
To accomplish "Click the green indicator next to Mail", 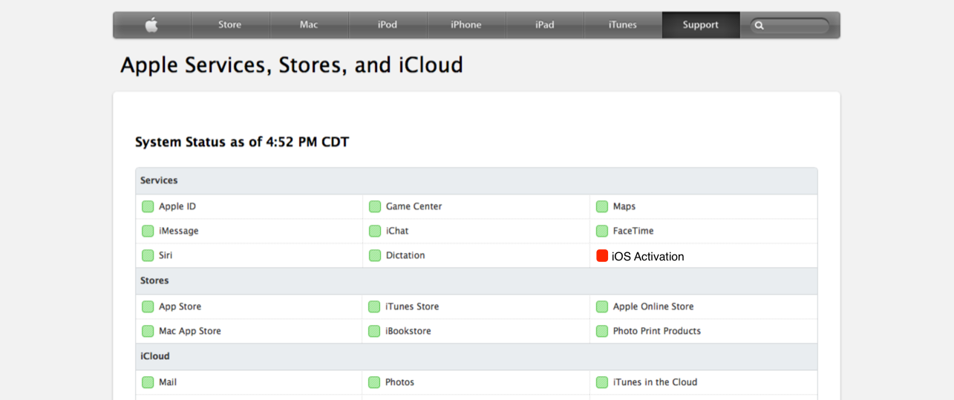I will click(x=148, y=382).
